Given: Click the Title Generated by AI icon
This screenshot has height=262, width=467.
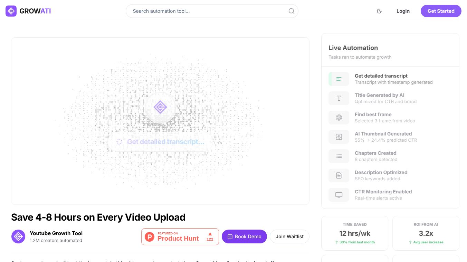Looking at the screenshot, I should tap(339, 98).
